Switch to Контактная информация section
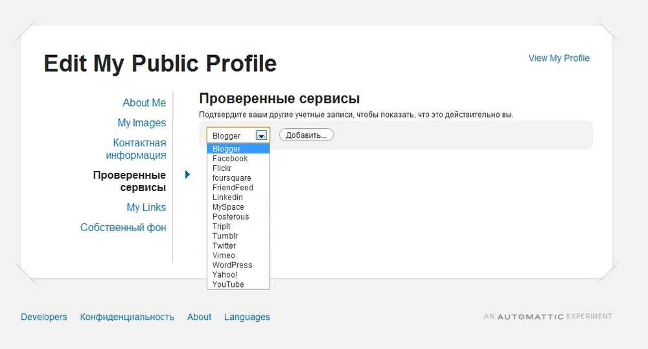The height and width of the screenshot is (349, 648). pos(136,149)
